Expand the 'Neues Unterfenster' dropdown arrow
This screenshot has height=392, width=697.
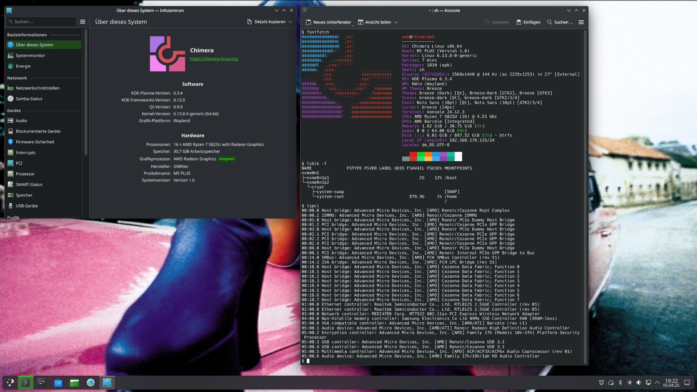pos(352,25)
